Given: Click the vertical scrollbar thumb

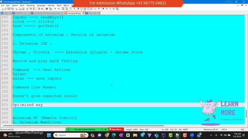Looking at the screenshot, I should click(x=246, y=114).
